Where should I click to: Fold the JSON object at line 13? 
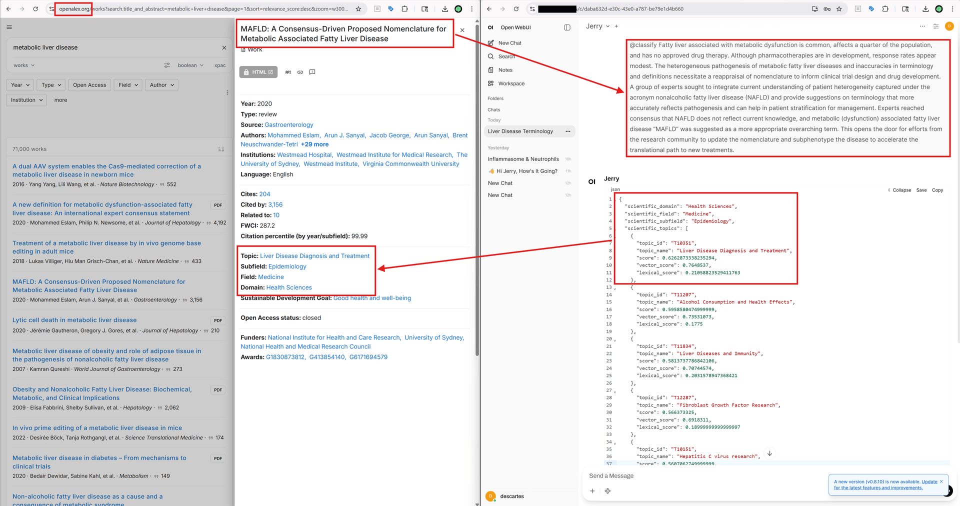point(615,288)
